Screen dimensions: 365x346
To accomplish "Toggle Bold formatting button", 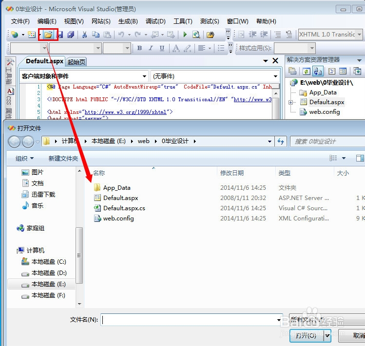I will click(x=139, y=48).
